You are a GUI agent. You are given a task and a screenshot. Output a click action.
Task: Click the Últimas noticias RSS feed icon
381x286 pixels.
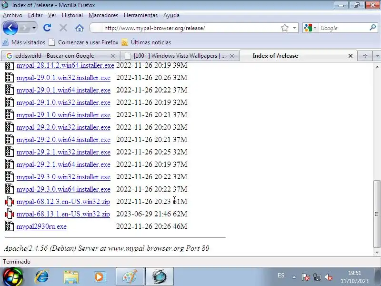tap(125, 42)
